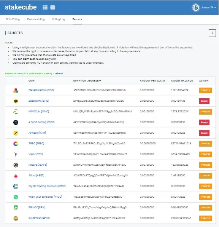Click the AllSafe hexagon coin logo
The width and height of the screenshot is (219, 227).
tap(16, 165)
